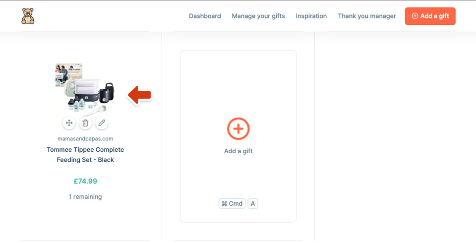Click the £74.99 price
Viewport: 476px width, 243px height.
[85, 182]
